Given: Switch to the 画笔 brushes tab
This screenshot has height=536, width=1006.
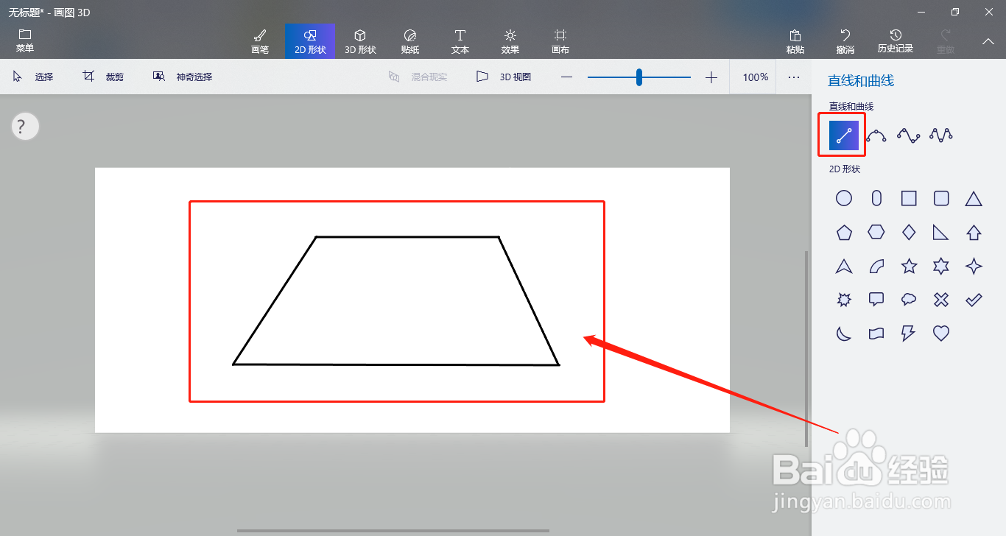Looking at the screenshot, I should (x=260, y=41).
